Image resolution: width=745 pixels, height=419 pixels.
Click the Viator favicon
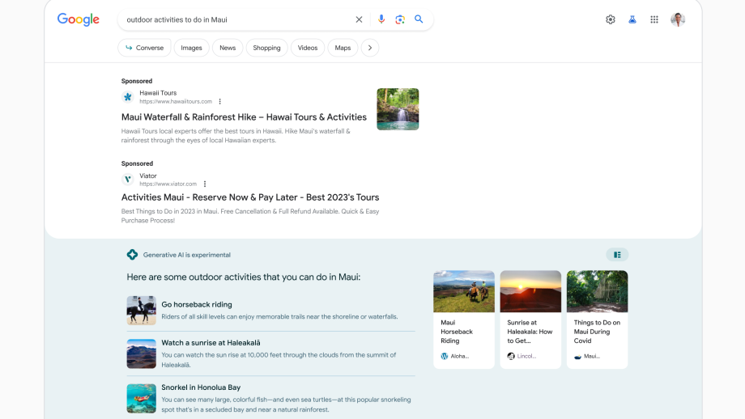[x=127, y=180]
